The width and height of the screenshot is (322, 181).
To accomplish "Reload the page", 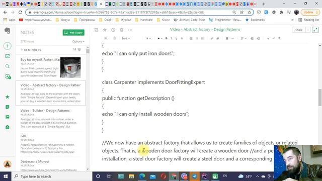I will click(20, 12).
